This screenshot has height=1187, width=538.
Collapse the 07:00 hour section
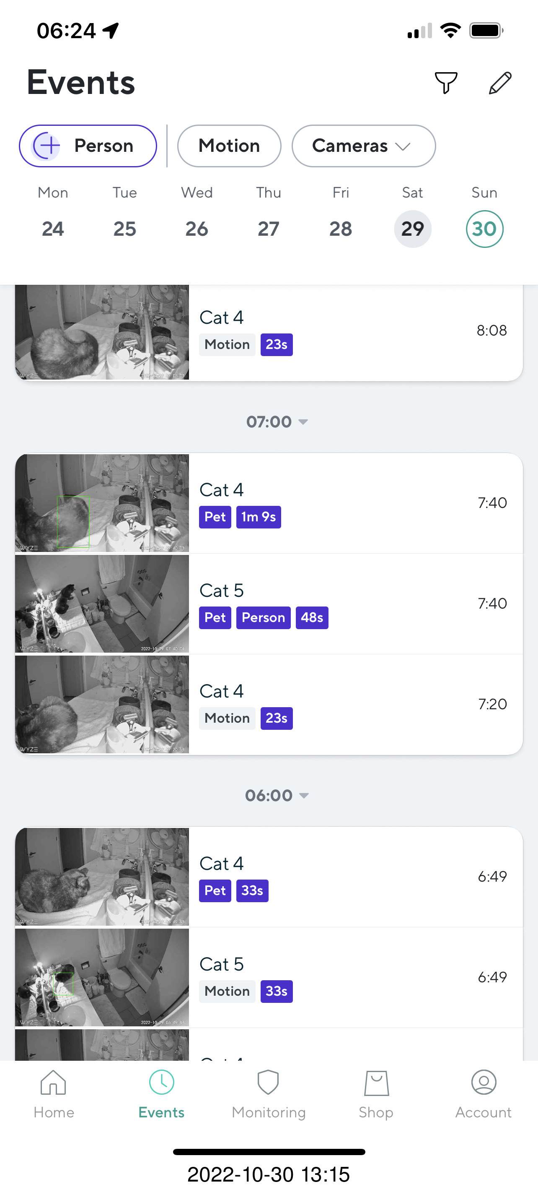[277, 422]
